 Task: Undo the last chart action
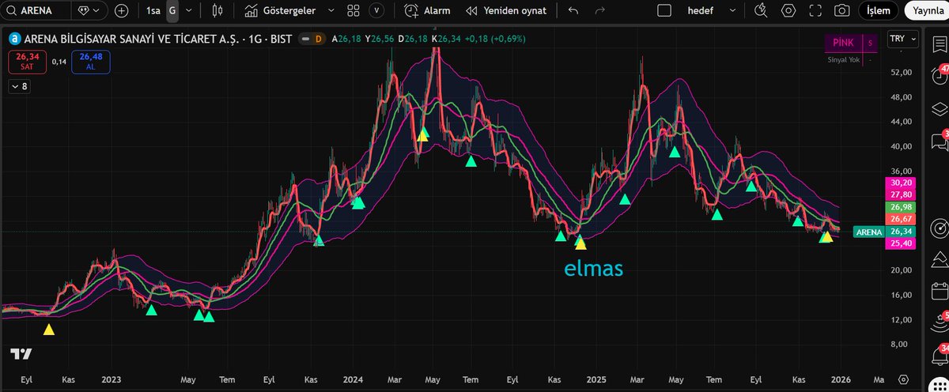pos(573,10)
